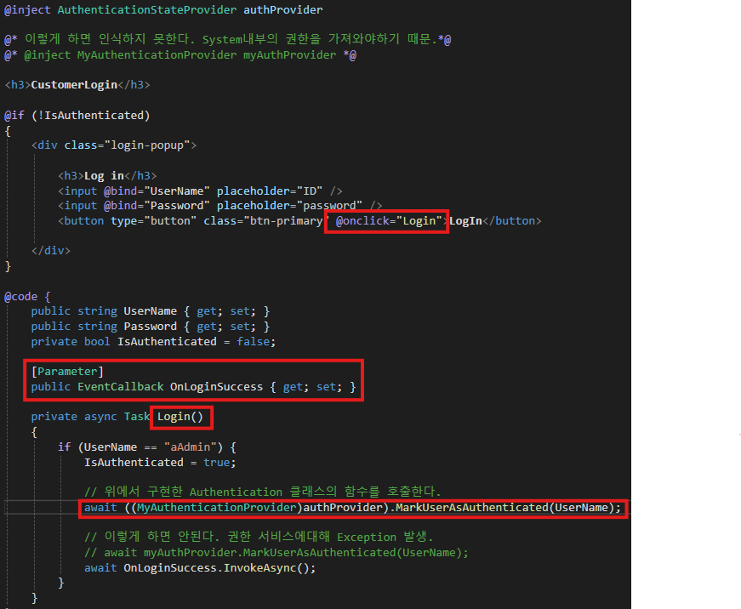Click the closing '</div>' tag

pos(50,251)
